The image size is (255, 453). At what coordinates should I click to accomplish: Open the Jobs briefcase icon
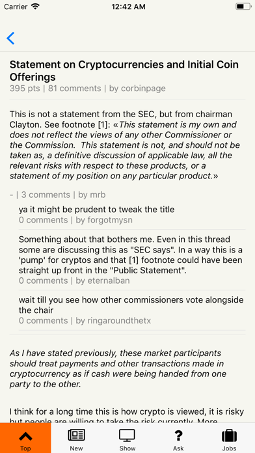click(x=229, y=435)
